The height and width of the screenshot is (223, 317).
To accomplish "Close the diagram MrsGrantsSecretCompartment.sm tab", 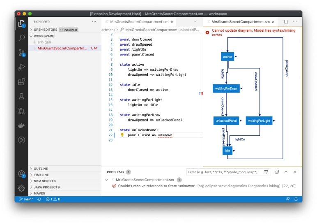I will click(x=273, y=22).
